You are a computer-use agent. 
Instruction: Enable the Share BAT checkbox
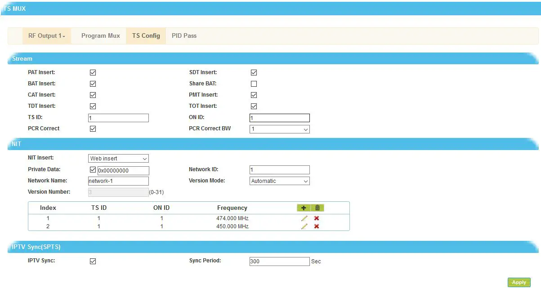254,84
